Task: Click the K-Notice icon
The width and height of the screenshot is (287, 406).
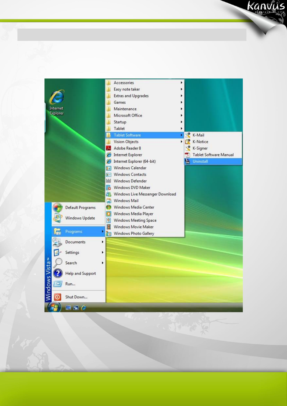Action: pyautogui.click(x=188, y=142)
